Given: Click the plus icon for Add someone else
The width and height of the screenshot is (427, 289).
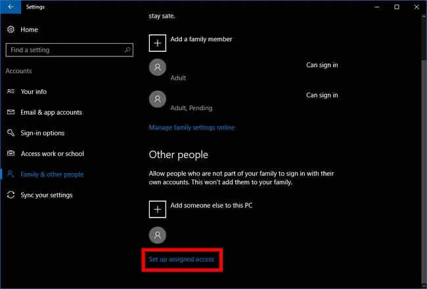Looking at the screenshot, I should [158, 209].
